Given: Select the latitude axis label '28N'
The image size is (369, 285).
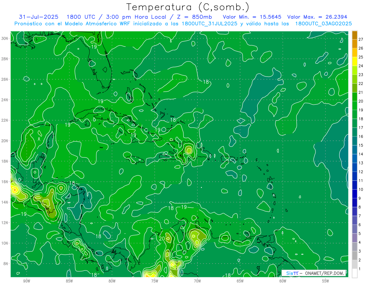Looking at the screenshot, I should pos(5,59).
